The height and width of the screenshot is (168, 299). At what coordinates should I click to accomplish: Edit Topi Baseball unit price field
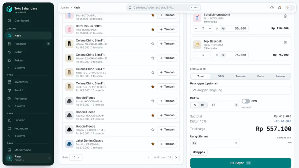[234, 55]
